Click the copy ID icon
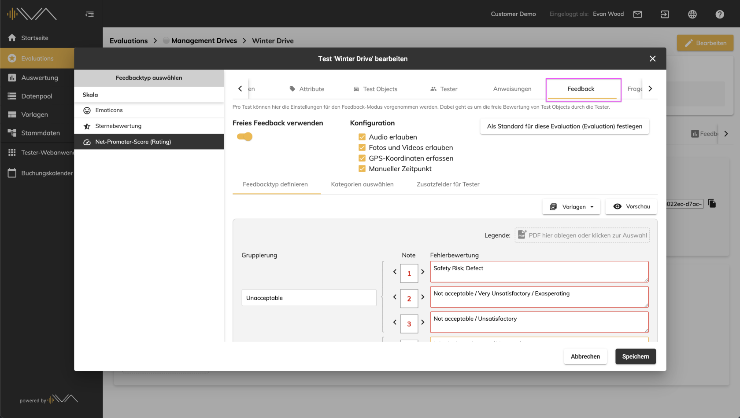The image size is (740, 418). click(x=712, y=203)
